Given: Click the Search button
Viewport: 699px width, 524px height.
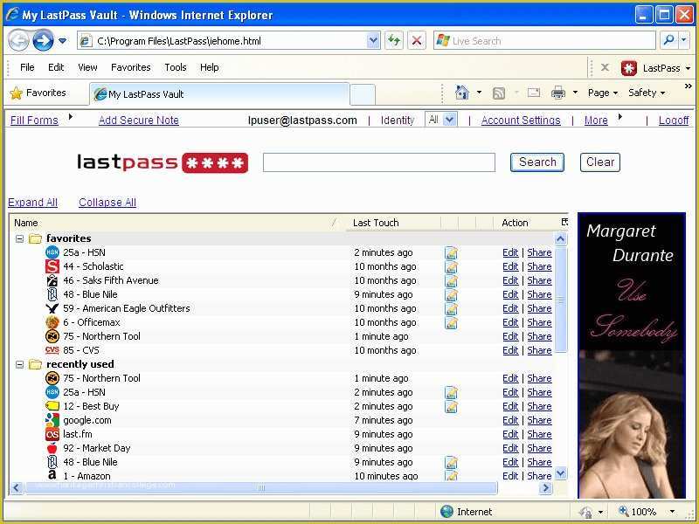Looking at the screenshot, I should pyautogui.click(x=537, y=162).
